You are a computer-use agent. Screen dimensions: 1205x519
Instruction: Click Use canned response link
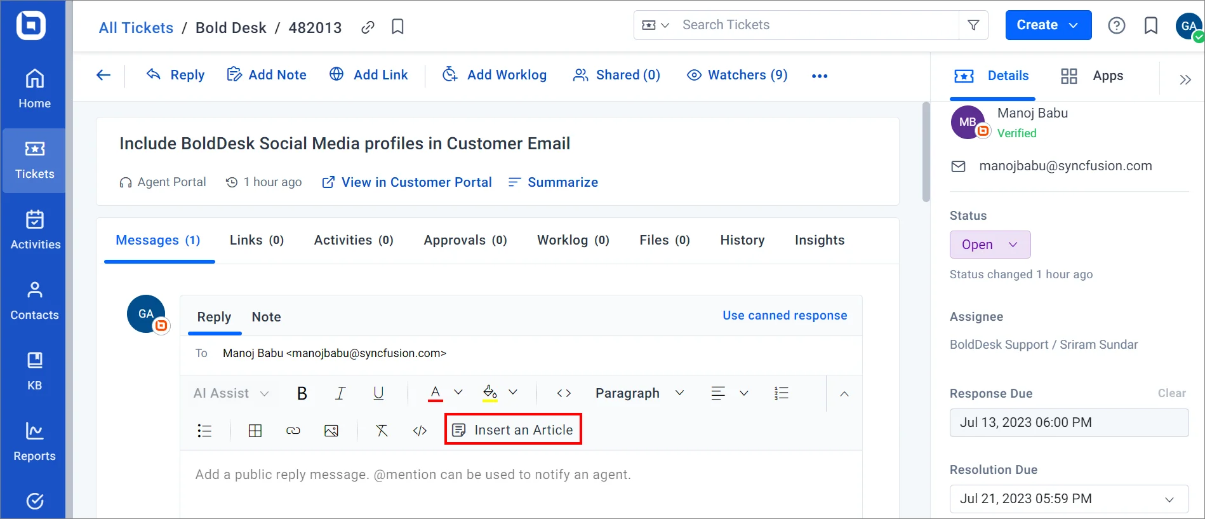785,316
